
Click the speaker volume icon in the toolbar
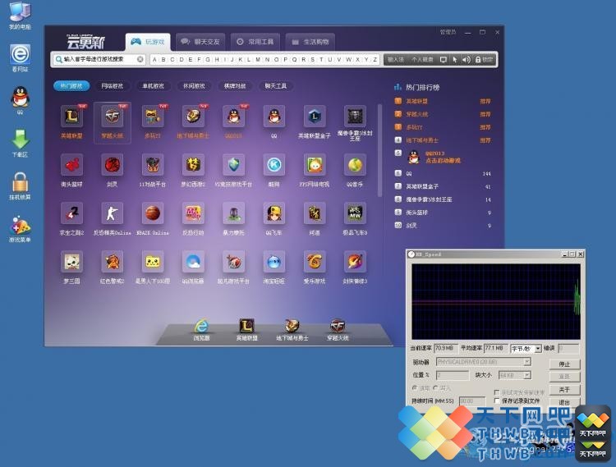[466, 60]
